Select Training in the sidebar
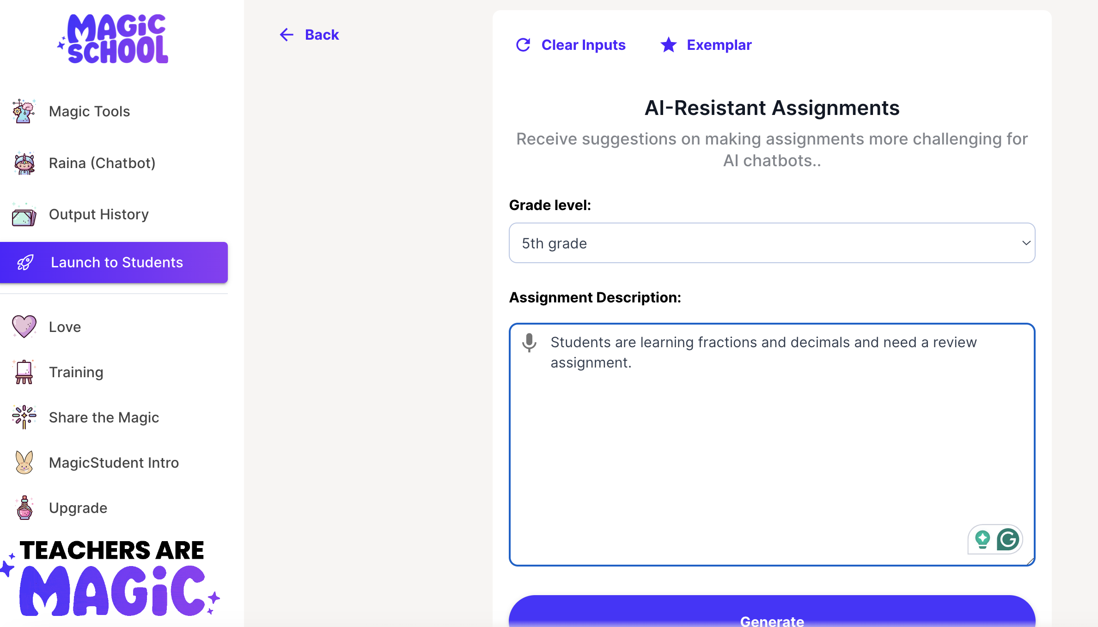1098x627 pixels. point(76,372)
